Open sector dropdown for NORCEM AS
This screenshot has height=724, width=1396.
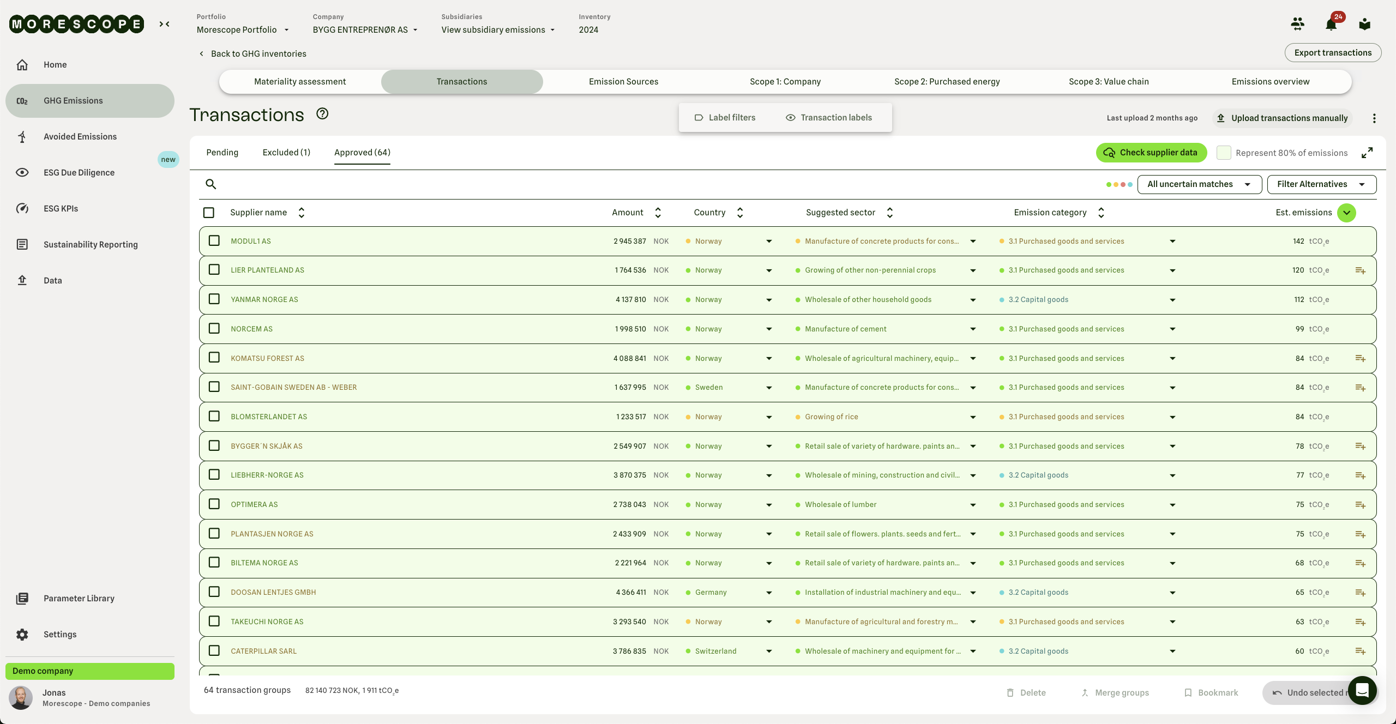[x=973, y=329]
